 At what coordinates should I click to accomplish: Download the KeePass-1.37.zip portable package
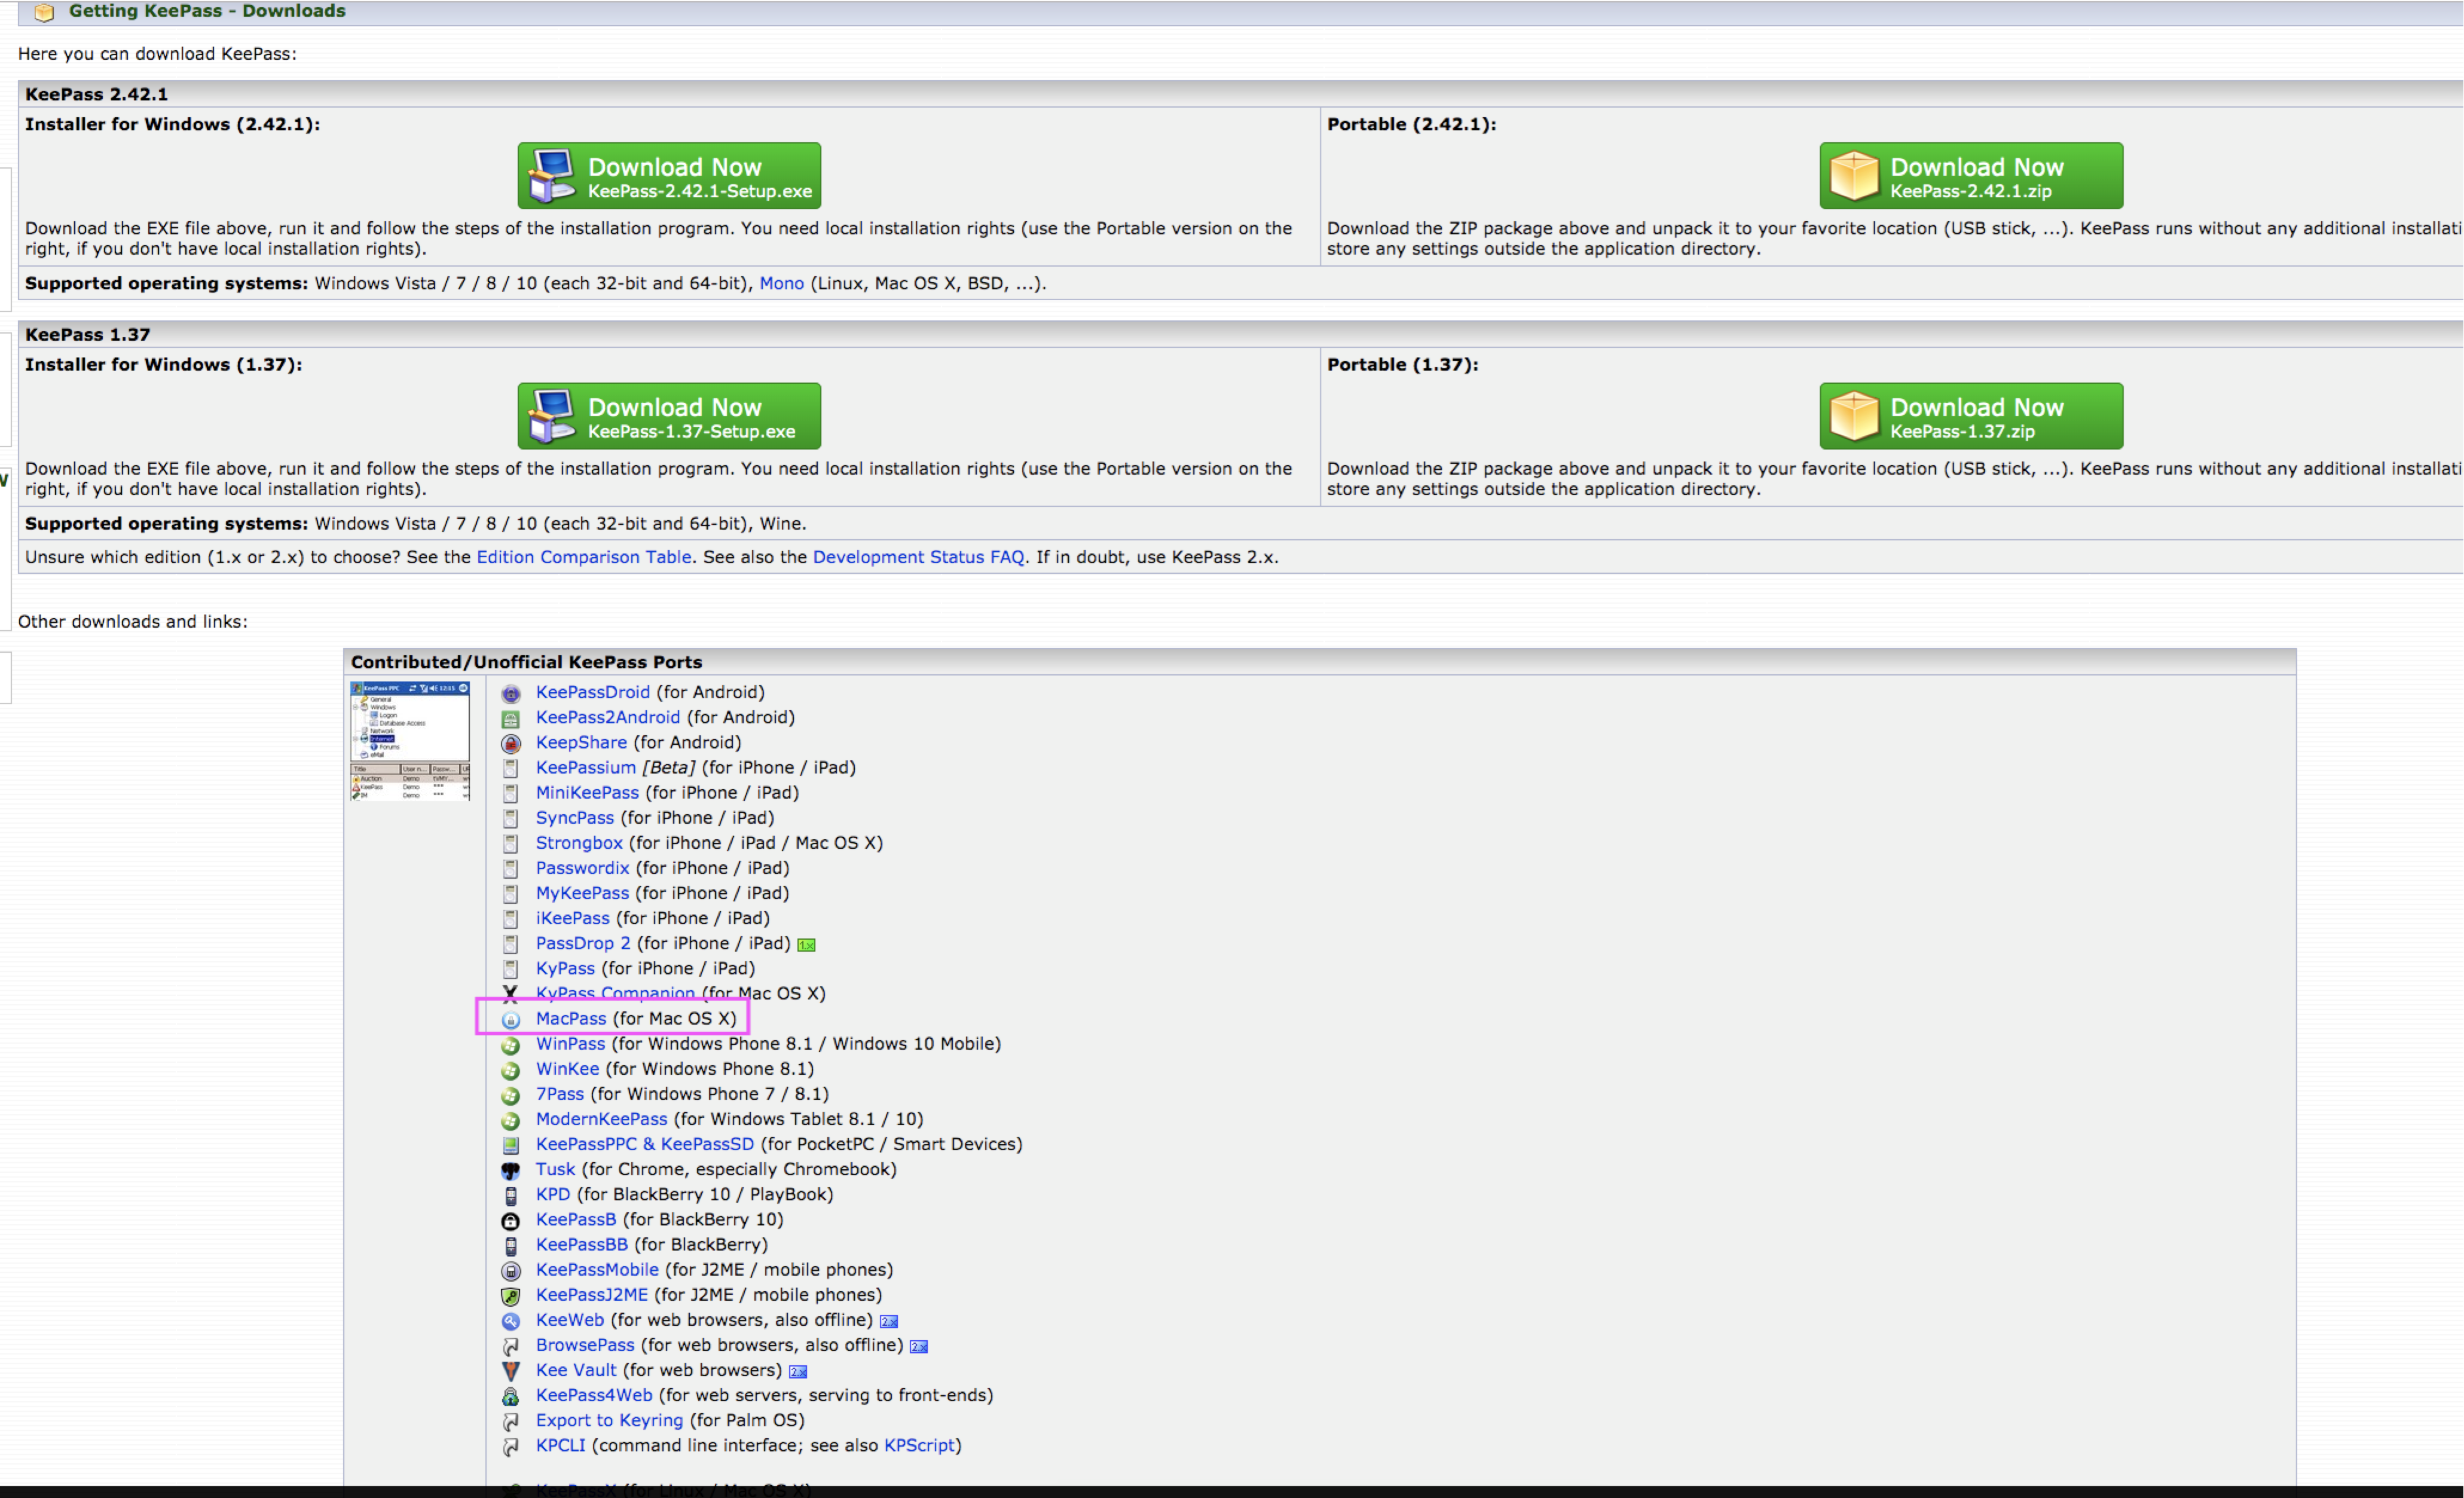click(1970, 416)
